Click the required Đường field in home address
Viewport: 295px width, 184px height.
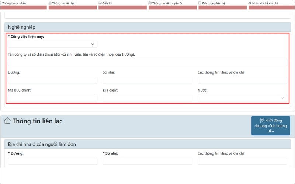[x=53, y=161]
